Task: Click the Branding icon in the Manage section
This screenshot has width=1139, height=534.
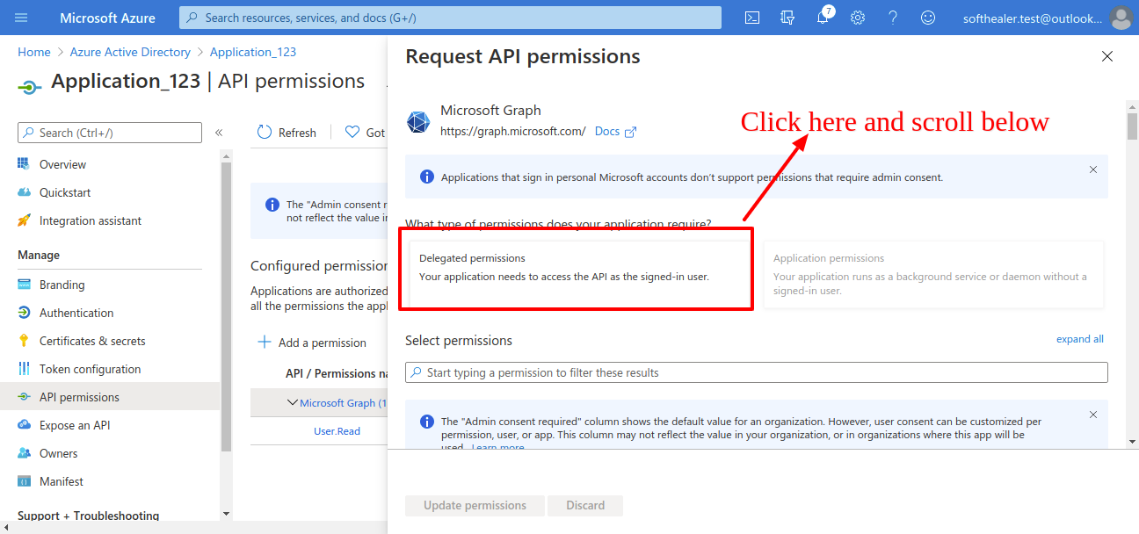Action: point(24,285)
